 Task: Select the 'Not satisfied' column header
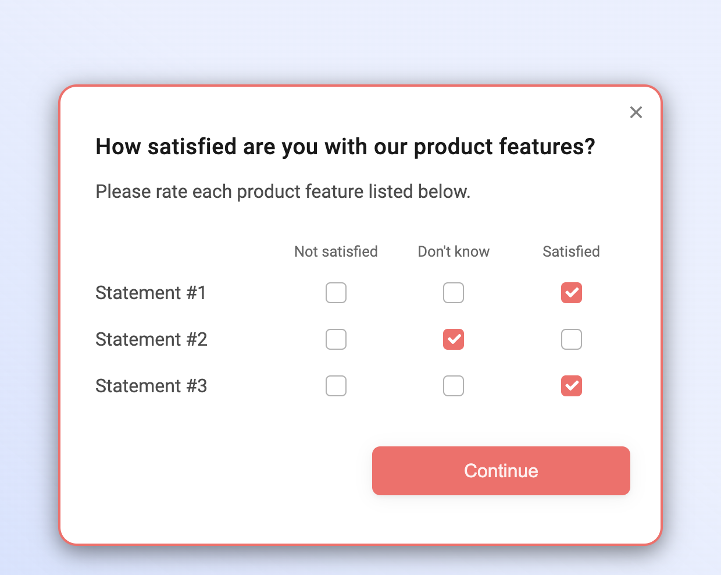pos(336,251)
